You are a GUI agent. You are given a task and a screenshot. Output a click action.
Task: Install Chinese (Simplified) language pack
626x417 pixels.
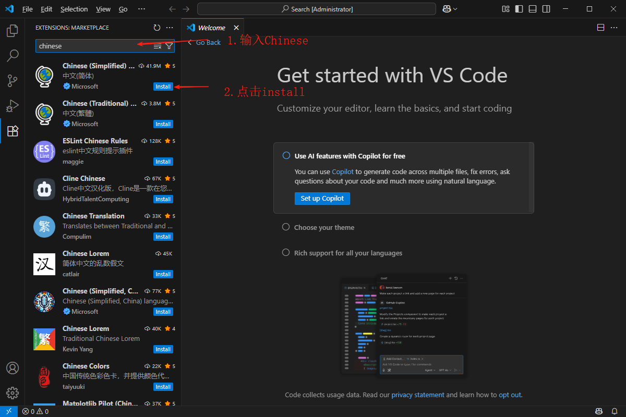163,87
